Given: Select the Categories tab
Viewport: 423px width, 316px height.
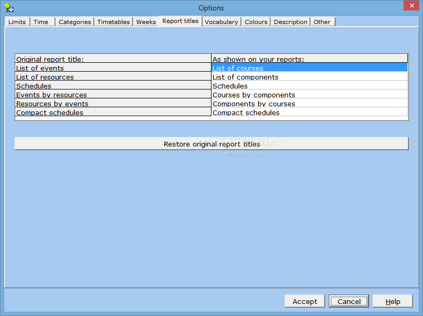Looking at the screenshot, I should 75,22.
